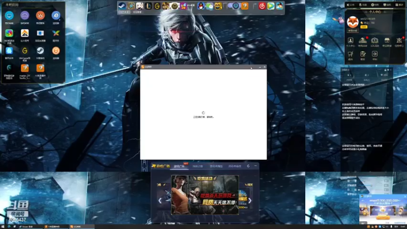Select first tab under the top dock
The image size is (407, 229).
pos(124,12)
